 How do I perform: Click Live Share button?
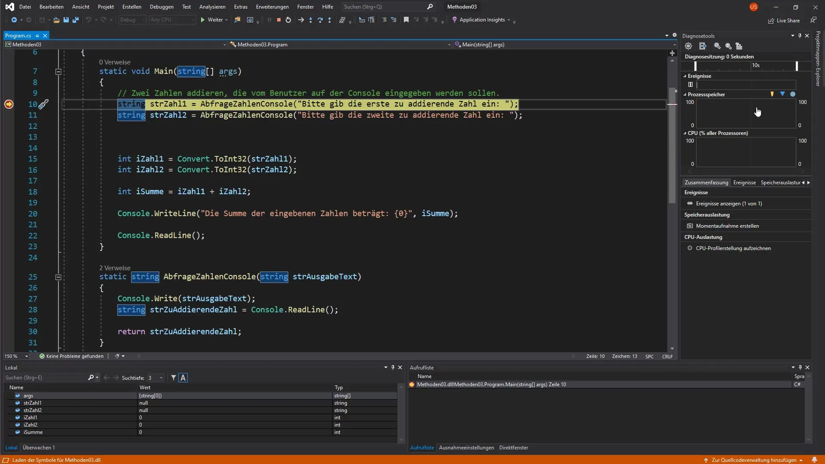(784, 20)
